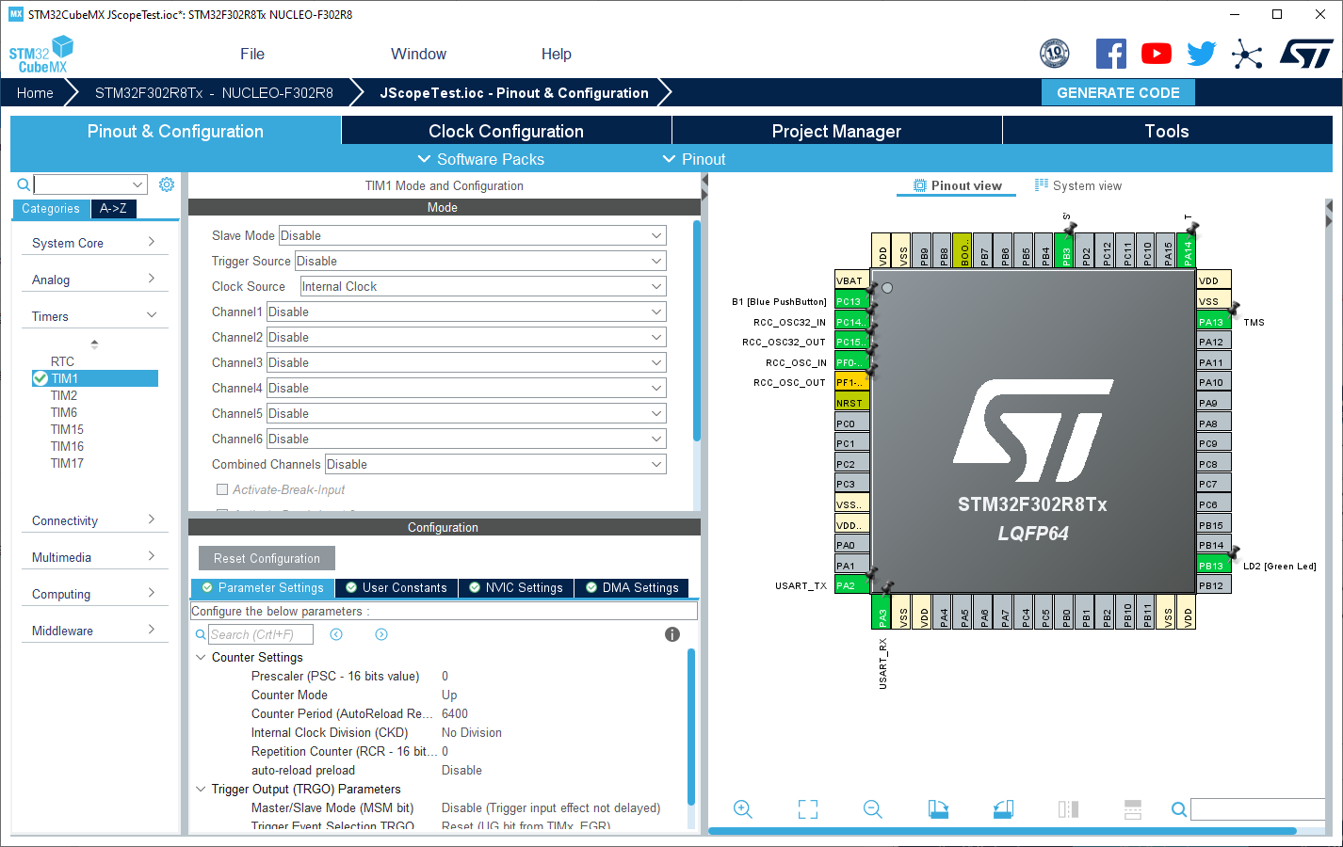Select TIM2 in the Timers list
This screenshot has height=847, width=1343.
click(64, 395)
